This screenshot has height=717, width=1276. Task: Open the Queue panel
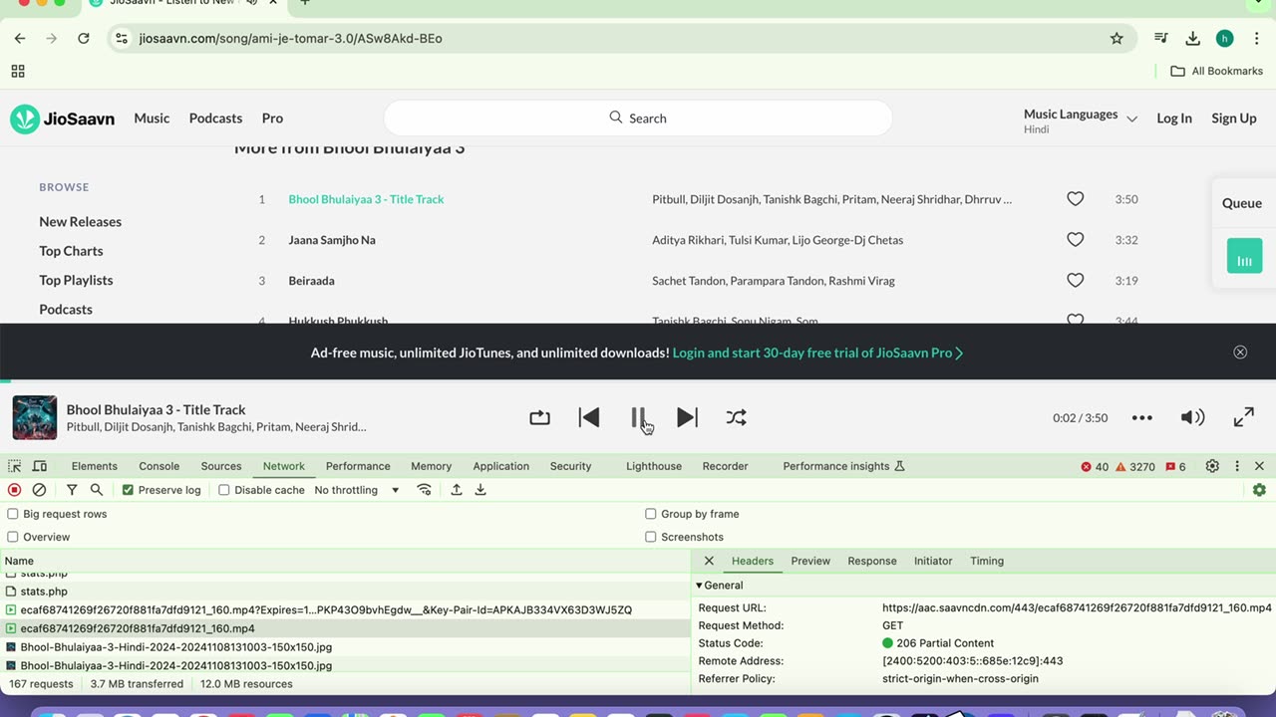(1242, 203)
